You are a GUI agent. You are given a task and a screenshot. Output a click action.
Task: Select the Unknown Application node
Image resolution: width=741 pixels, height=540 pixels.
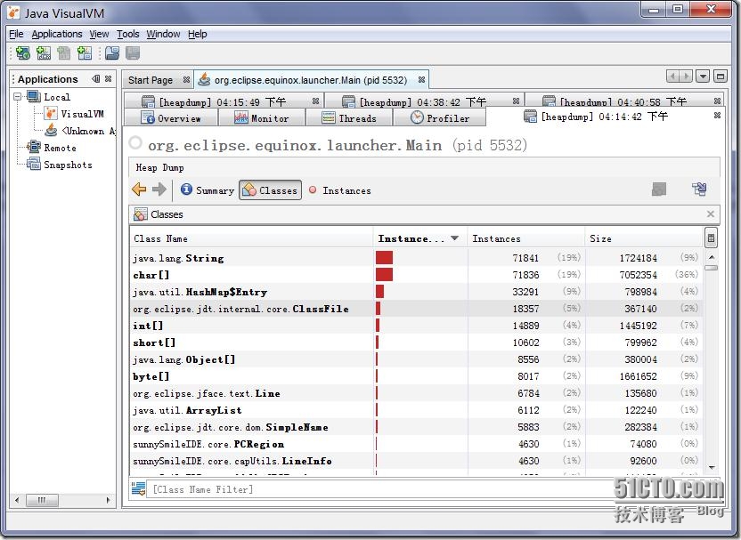pos(89,131)
